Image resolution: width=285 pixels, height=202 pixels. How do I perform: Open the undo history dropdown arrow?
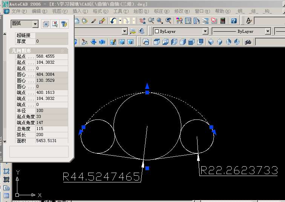point(120,21)
